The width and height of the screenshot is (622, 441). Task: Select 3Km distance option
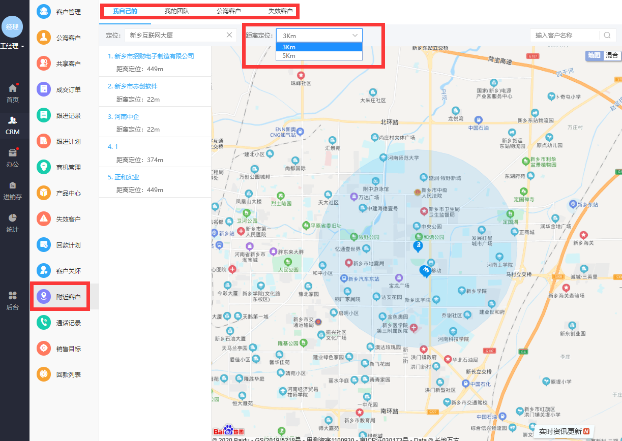click(319, 47)
